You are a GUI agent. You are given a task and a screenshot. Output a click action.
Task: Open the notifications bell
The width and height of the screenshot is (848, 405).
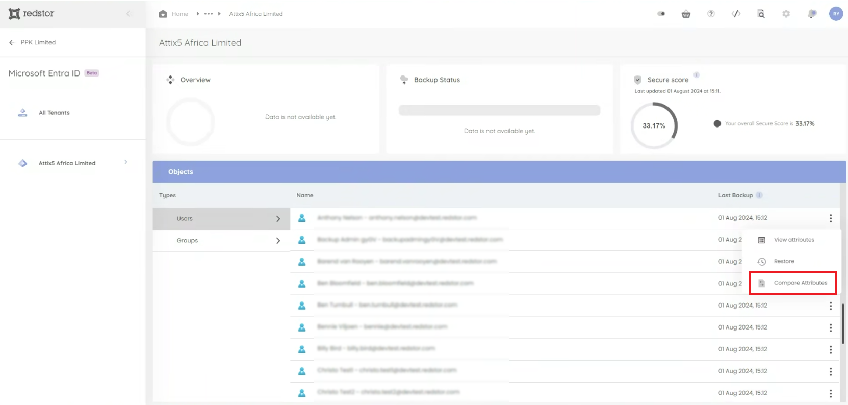click(812, 14)
